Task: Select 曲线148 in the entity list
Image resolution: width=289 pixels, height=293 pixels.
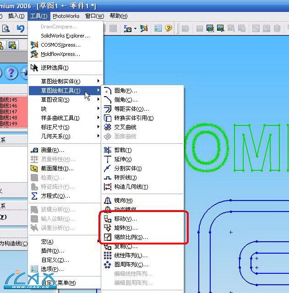Action: tap(9, 118)
